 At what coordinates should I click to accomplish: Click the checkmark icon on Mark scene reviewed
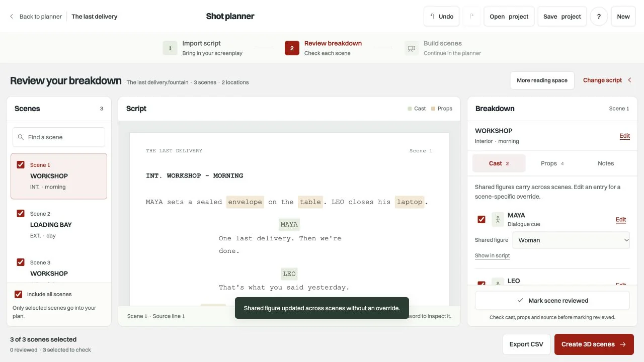[520, 300]
